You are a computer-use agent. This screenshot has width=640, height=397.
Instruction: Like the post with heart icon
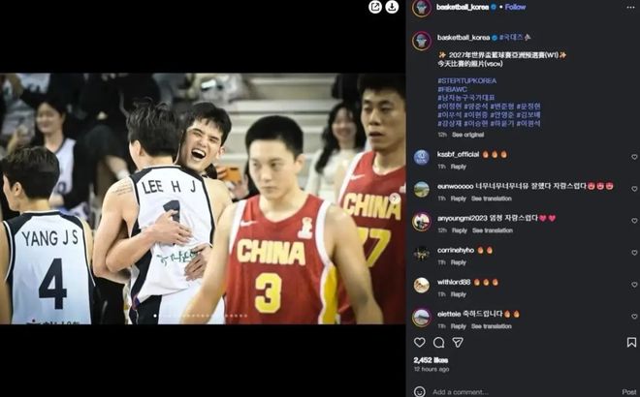(x=420, y=343)
